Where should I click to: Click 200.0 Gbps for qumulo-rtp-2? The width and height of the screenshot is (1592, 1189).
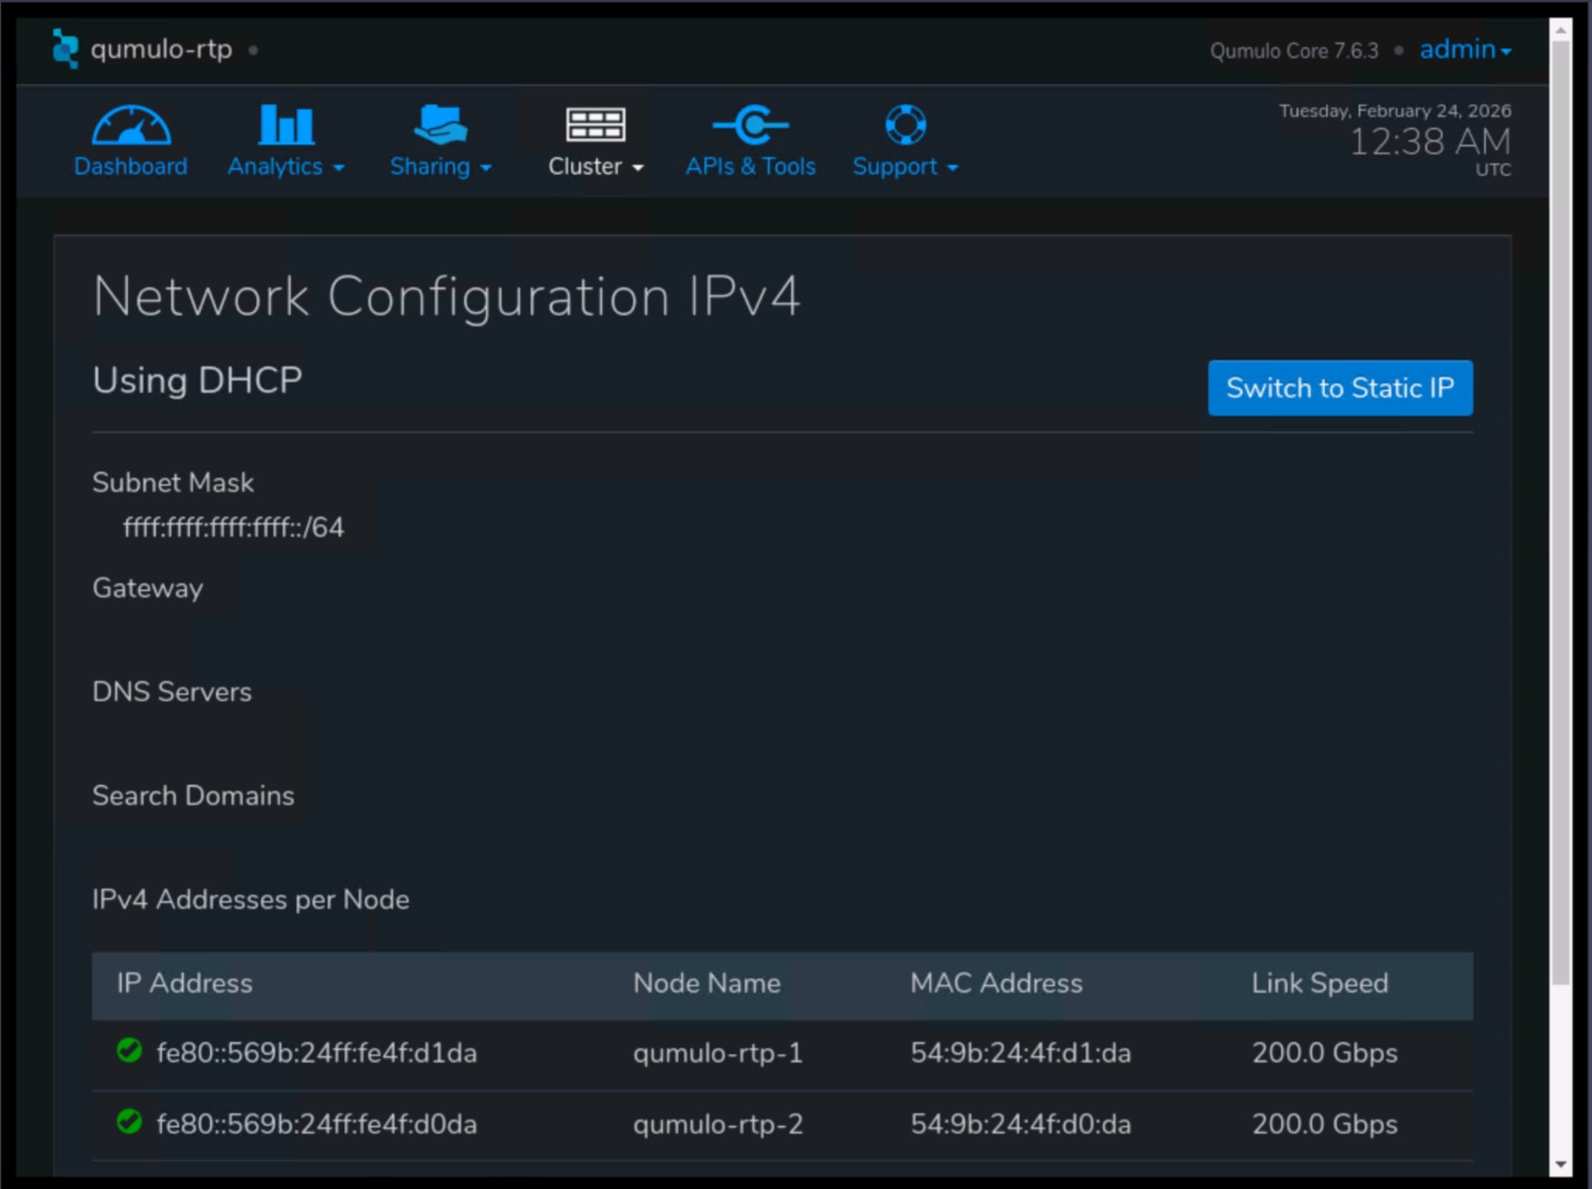(x=1325, y=1125)
